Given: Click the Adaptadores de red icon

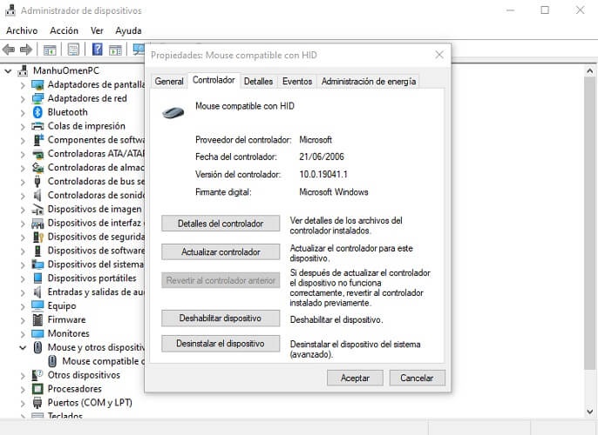Looking at the screenshot, I should (37, 98).
